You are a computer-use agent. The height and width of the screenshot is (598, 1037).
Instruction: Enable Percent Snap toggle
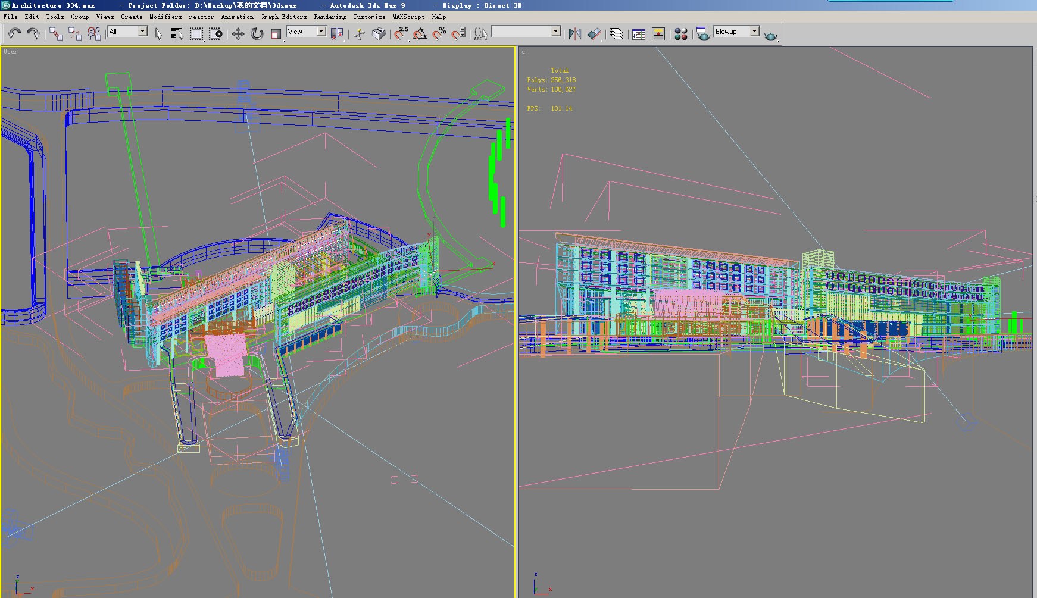(x=441, y=34)
